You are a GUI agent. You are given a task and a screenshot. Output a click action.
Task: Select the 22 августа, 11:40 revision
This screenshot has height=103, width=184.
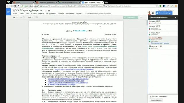click(x=163, y=47)
